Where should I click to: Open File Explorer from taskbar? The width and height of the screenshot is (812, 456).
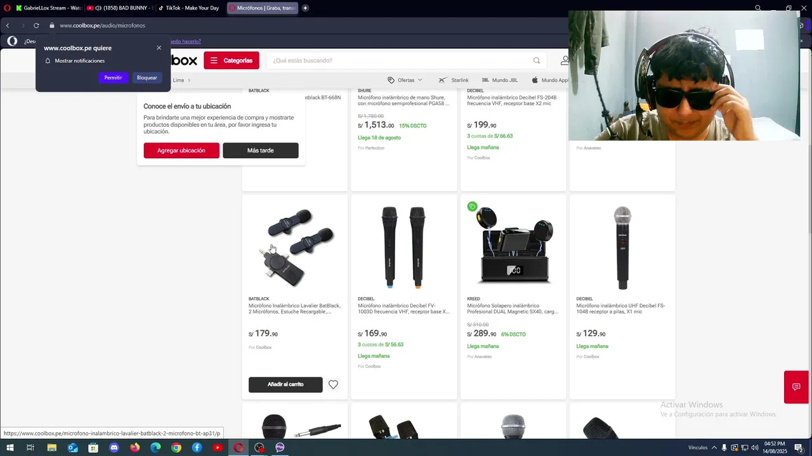point(52,448)
